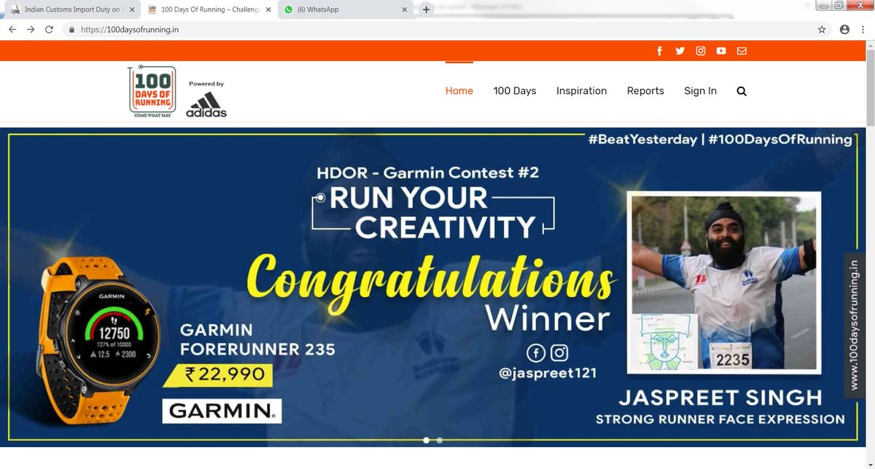Click the Sign In link
Viewport: 875px width, 469px height.
[x=700, y=91]
